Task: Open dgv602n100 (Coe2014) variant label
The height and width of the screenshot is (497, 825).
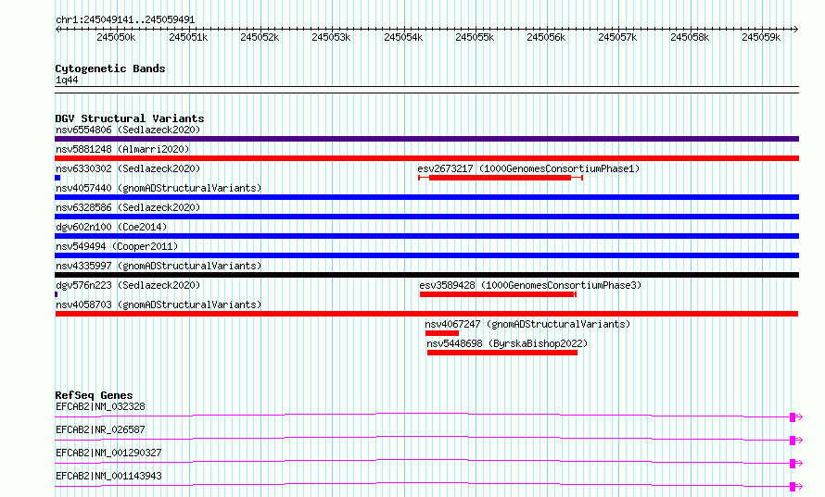Action: pos(111,227)
